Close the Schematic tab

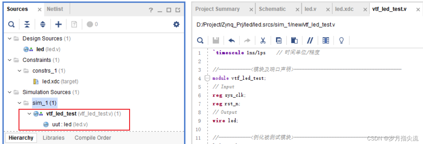tap(297, 10)
